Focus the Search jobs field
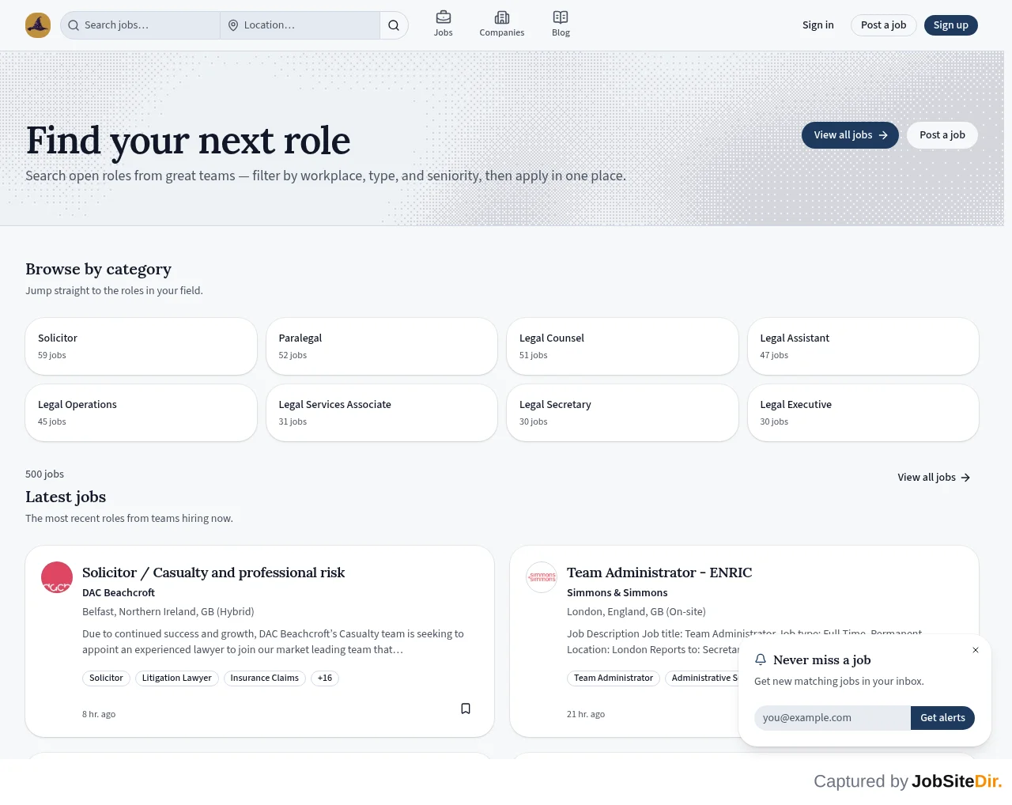The height and width of the screenshot is (805, 1012). pyautogui.click(x=141, y=25)
